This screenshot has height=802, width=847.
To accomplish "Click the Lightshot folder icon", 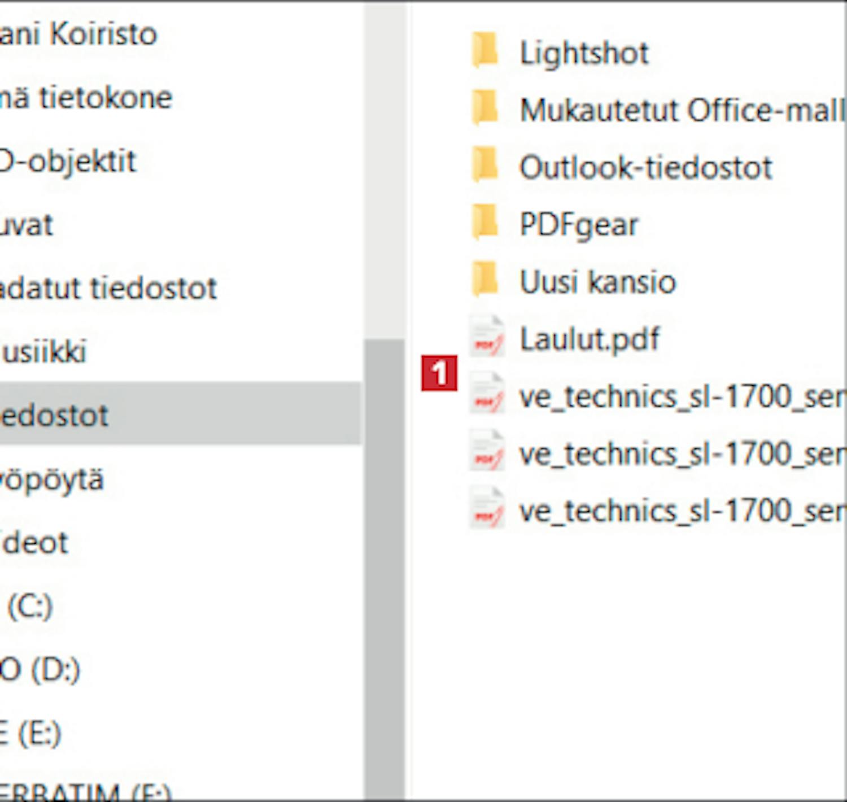I will (484, 51).
